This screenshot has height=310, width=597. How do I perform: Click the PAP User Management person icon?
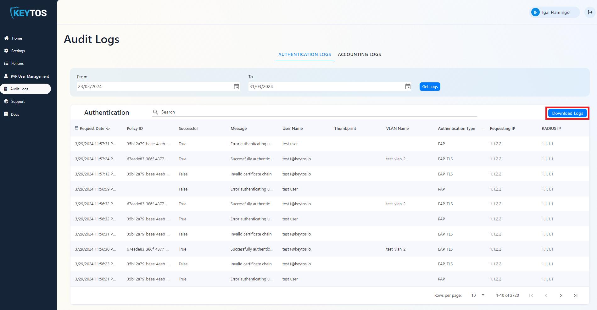[6, 76]
